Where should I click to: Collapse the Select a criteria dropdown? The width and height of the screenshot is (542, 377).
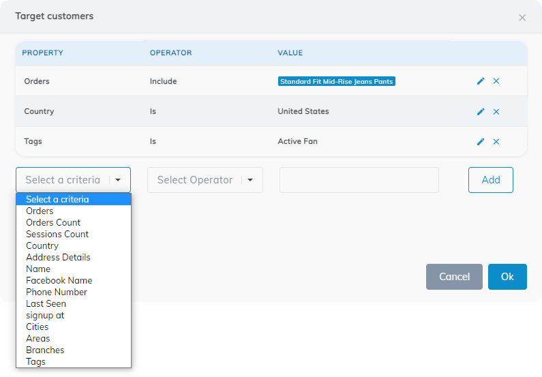click(x=73, y=180)
